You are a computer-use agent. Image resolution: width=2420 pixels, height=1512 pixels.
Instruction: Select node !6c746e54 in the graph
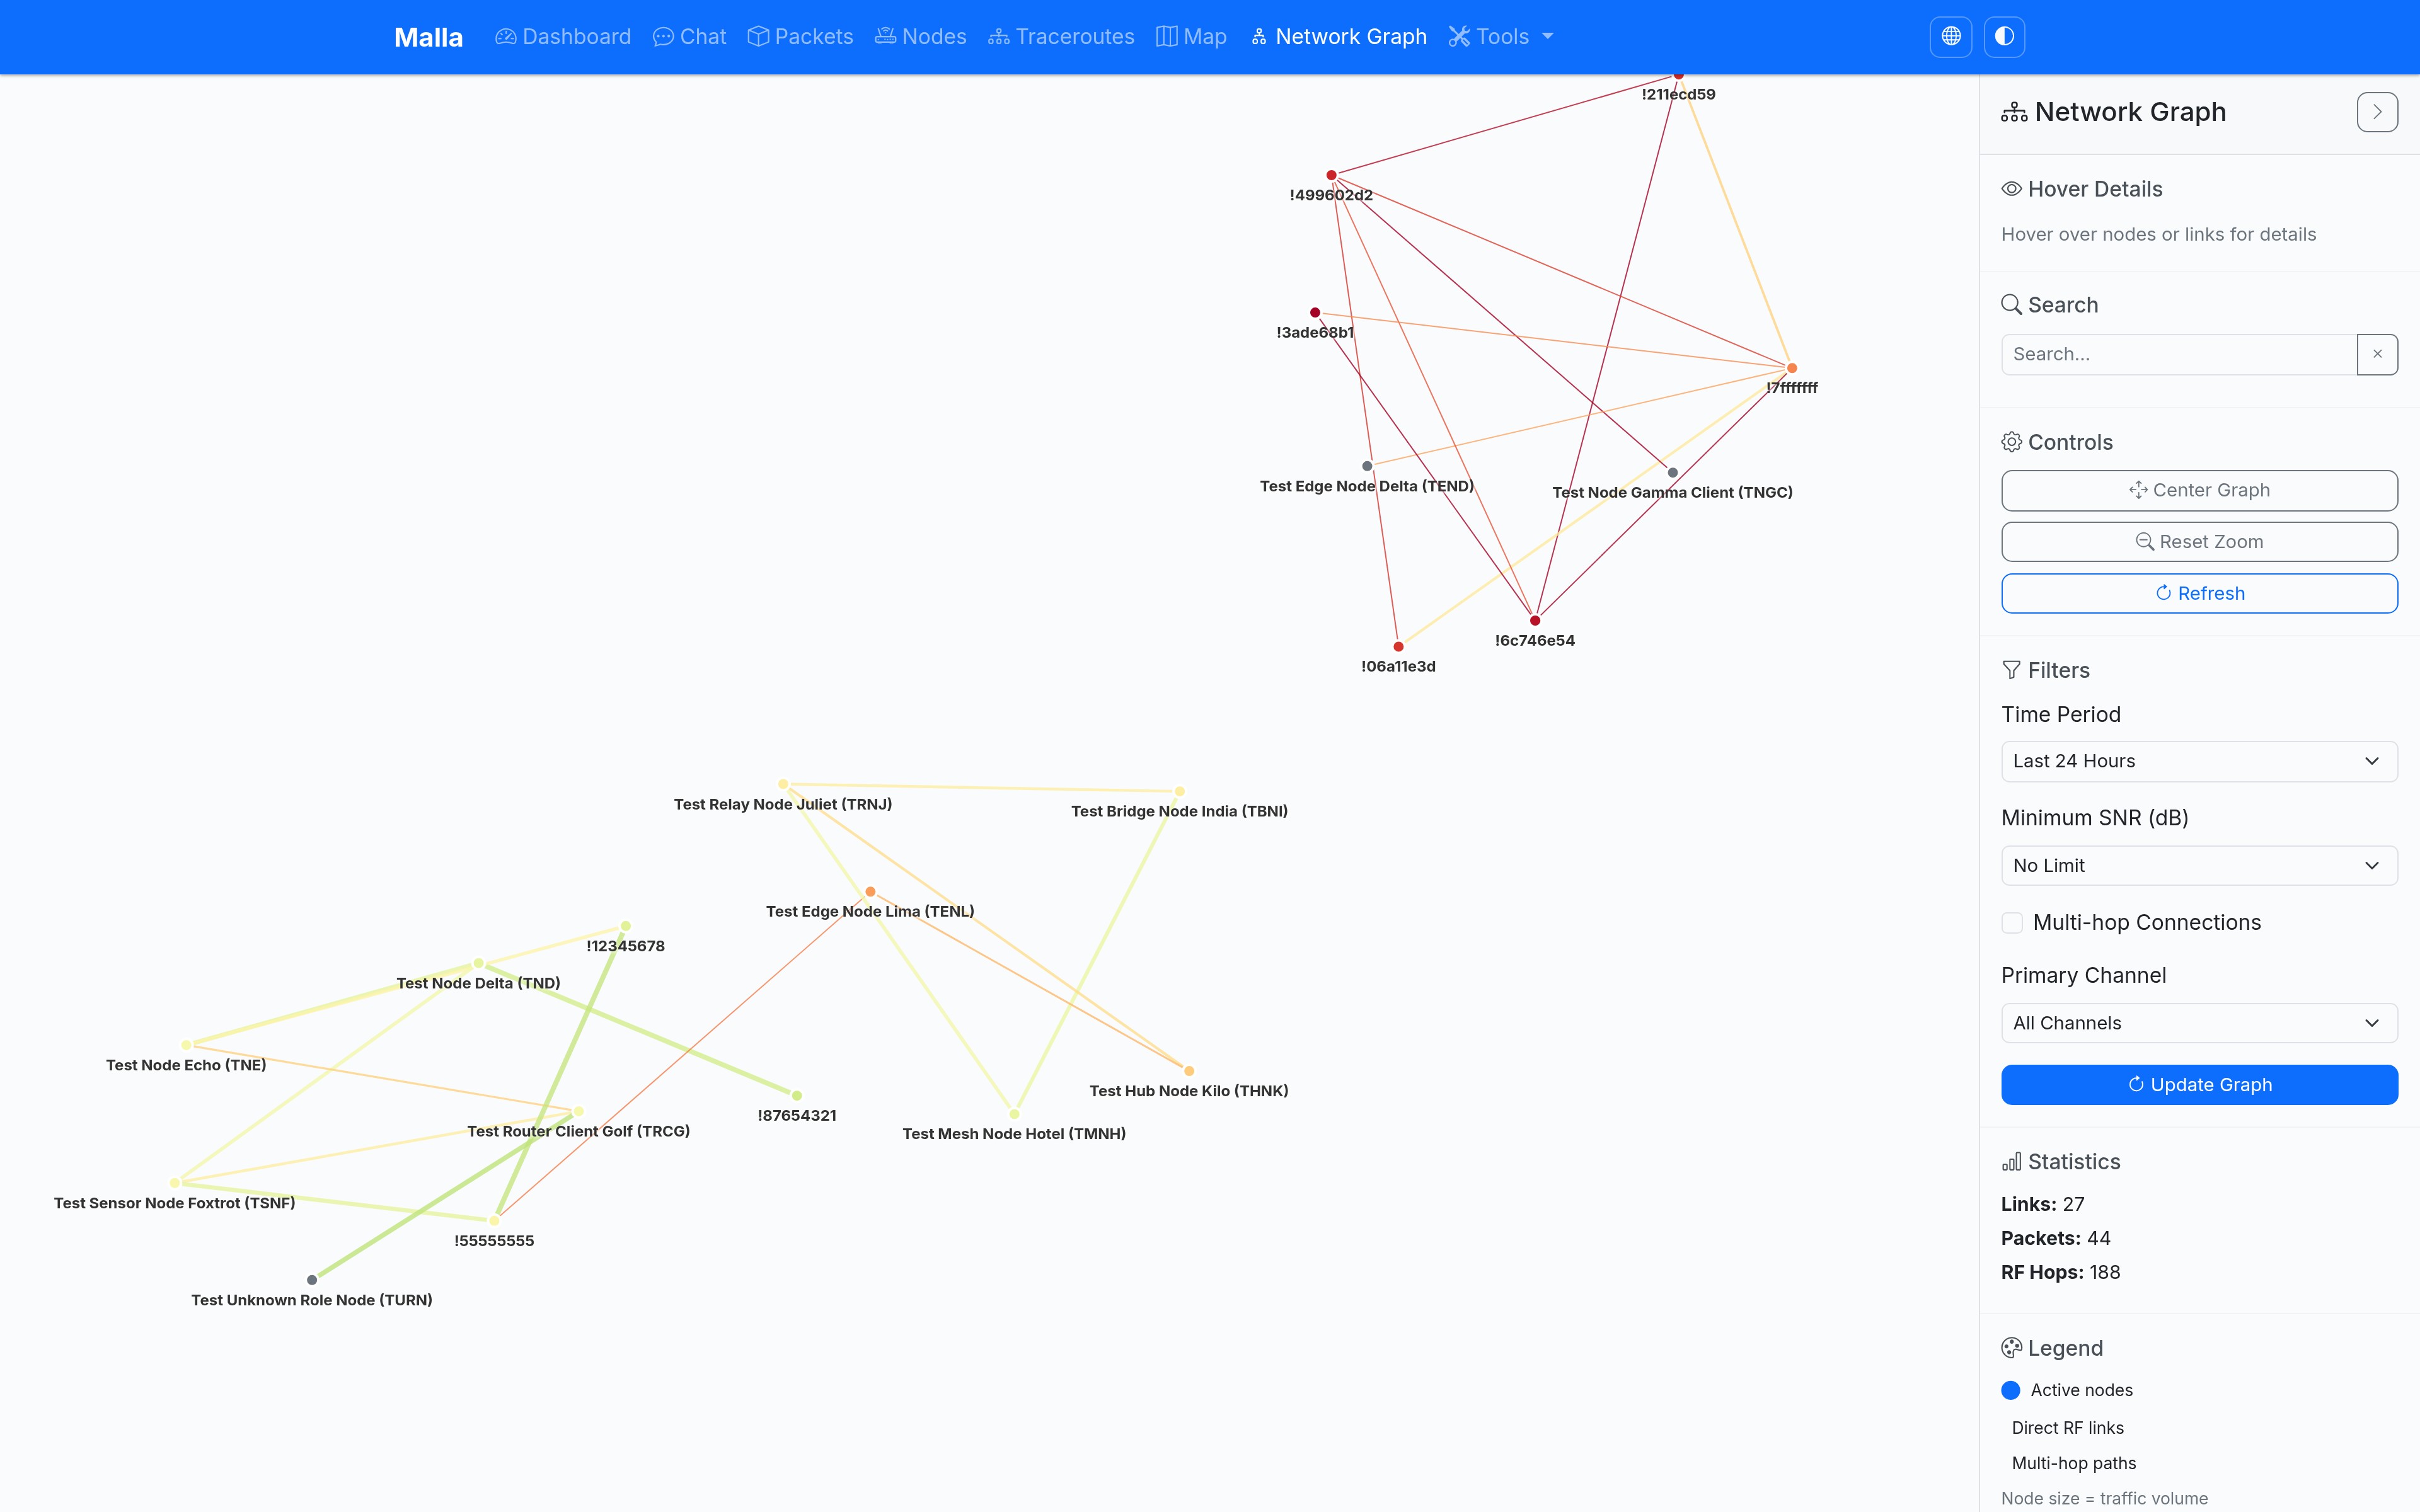(1535, 621)
